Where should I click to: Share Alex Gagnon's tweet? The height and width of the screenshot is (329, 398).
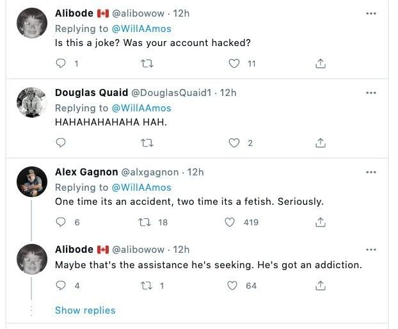[x=321, y=222]
